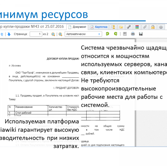The height and width of the screenshot is (167, 167).
Task: Open the gear settings tab
Action: (x=161, y=27)
